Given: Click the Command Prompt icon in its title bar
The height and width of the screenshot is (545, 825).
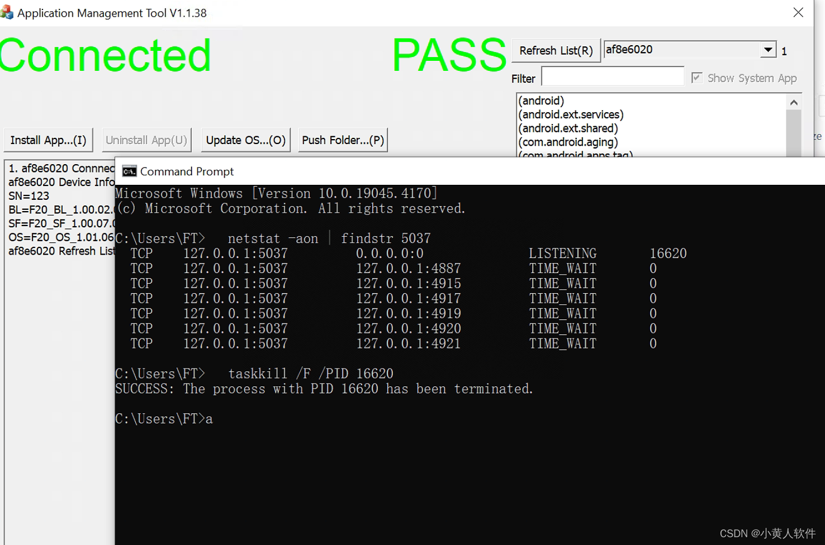Looking at the screenshot, I should pyautogui.click(x=129, y=171).
